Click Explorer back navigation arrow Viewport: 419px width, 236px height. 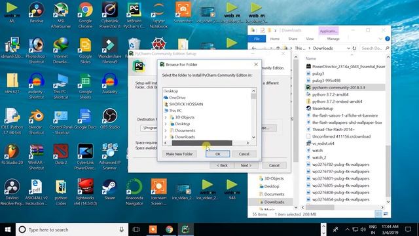point(253,49)
